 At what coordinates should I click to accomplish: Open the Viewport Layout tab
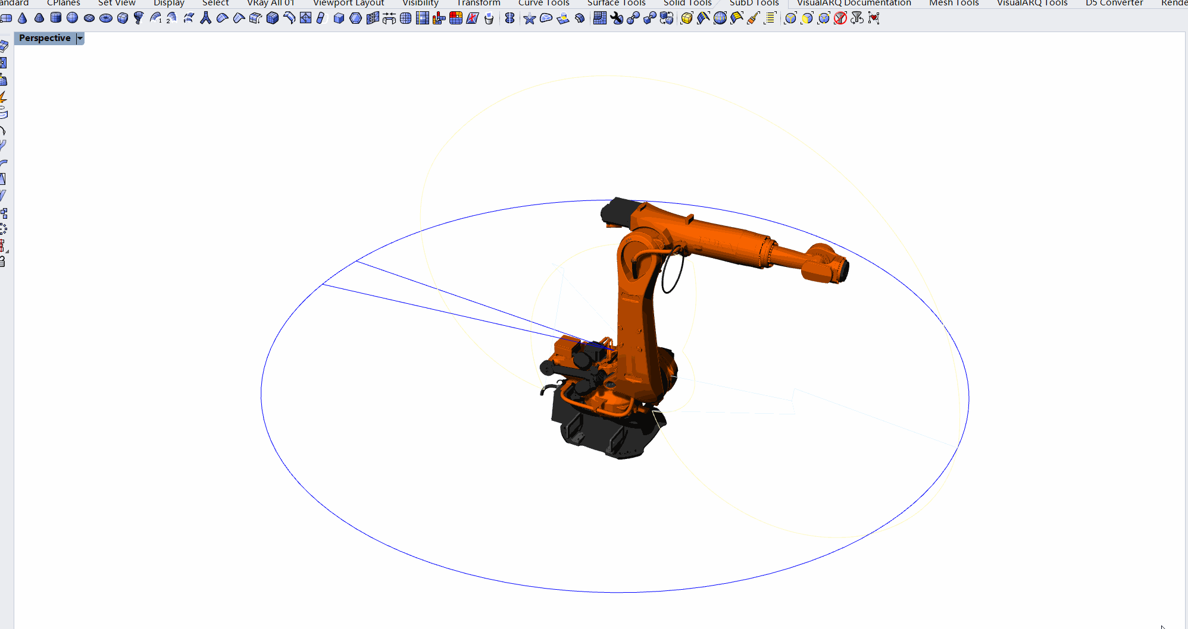coord(348,3)
